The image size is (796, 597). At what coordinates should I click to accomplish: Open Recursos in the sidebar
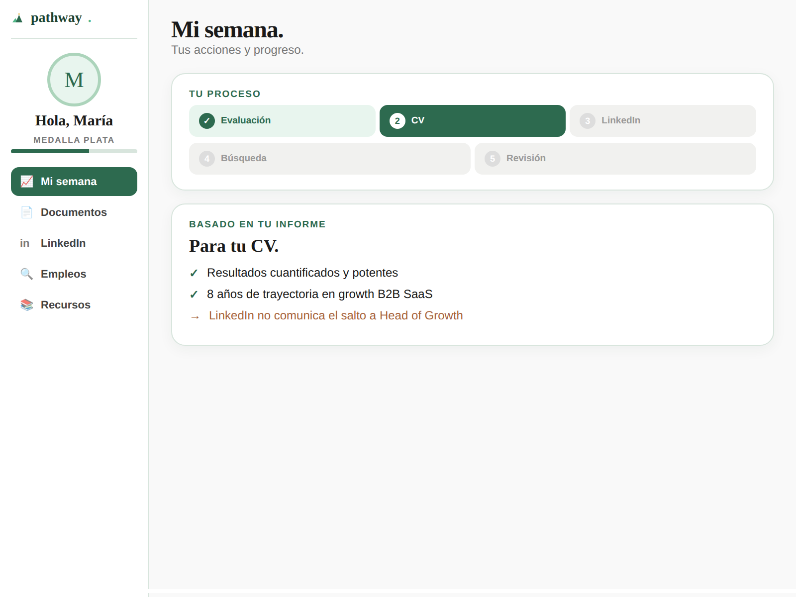(x=74, y=305)
